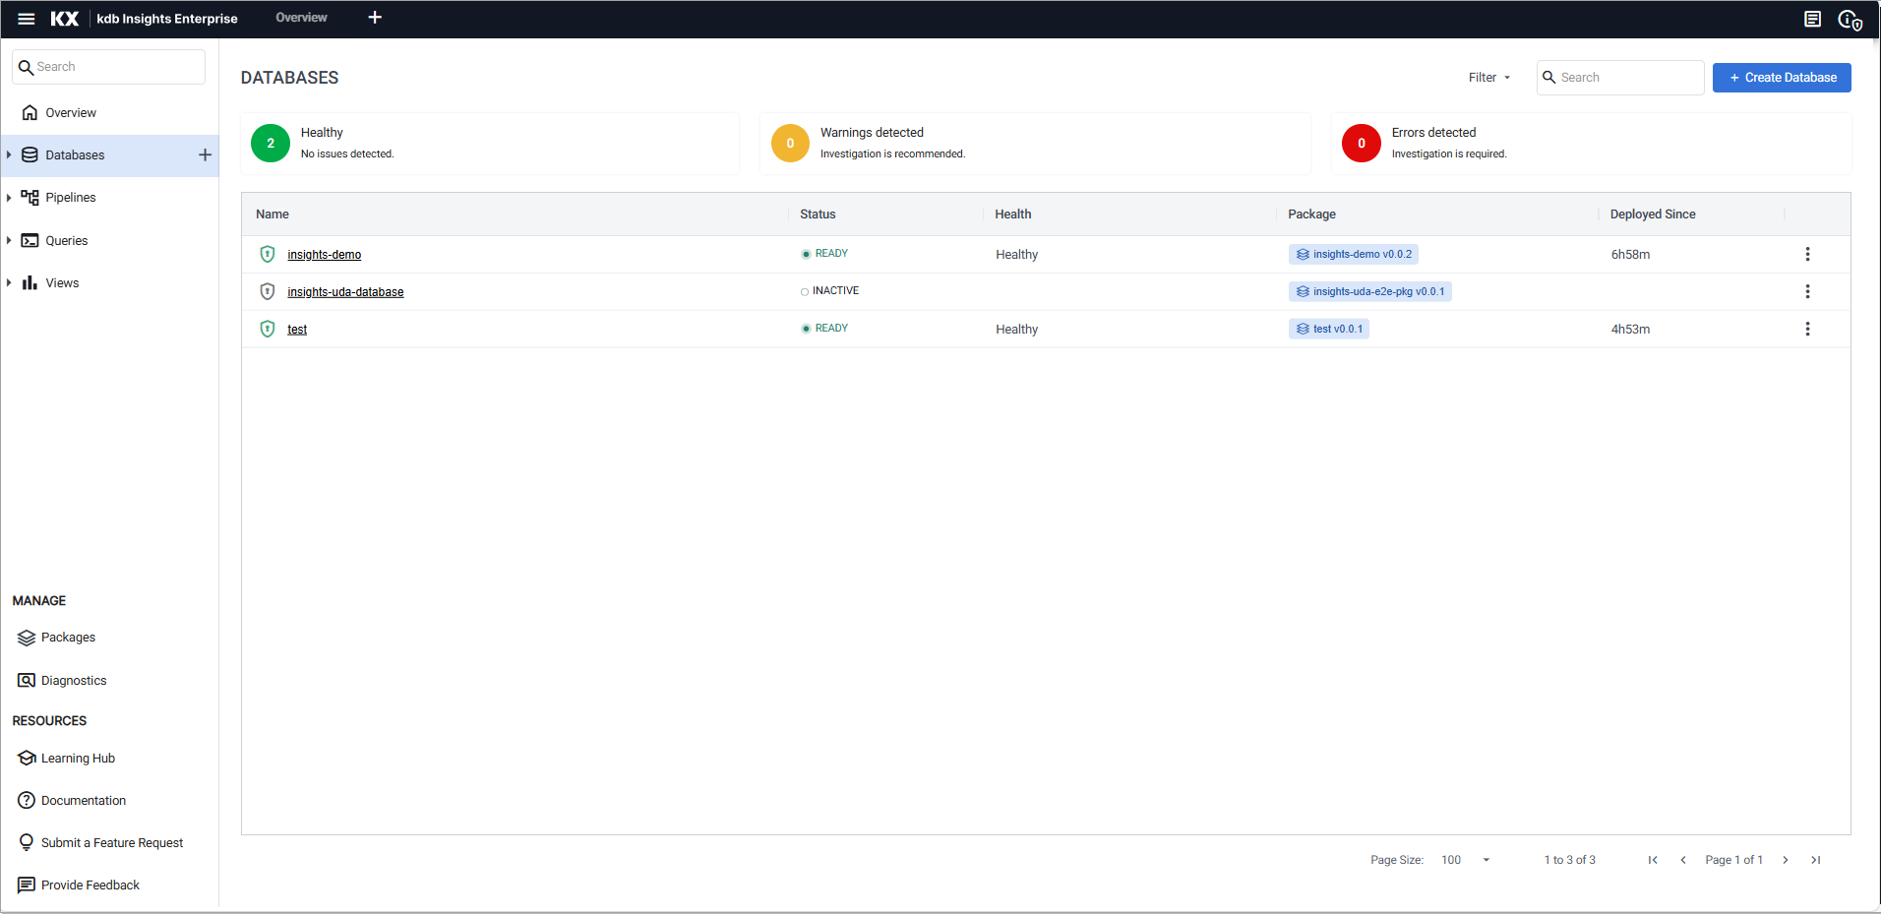Open the hamburger main menu
Screen dimensions: 1881x916
tap(27, 19)
